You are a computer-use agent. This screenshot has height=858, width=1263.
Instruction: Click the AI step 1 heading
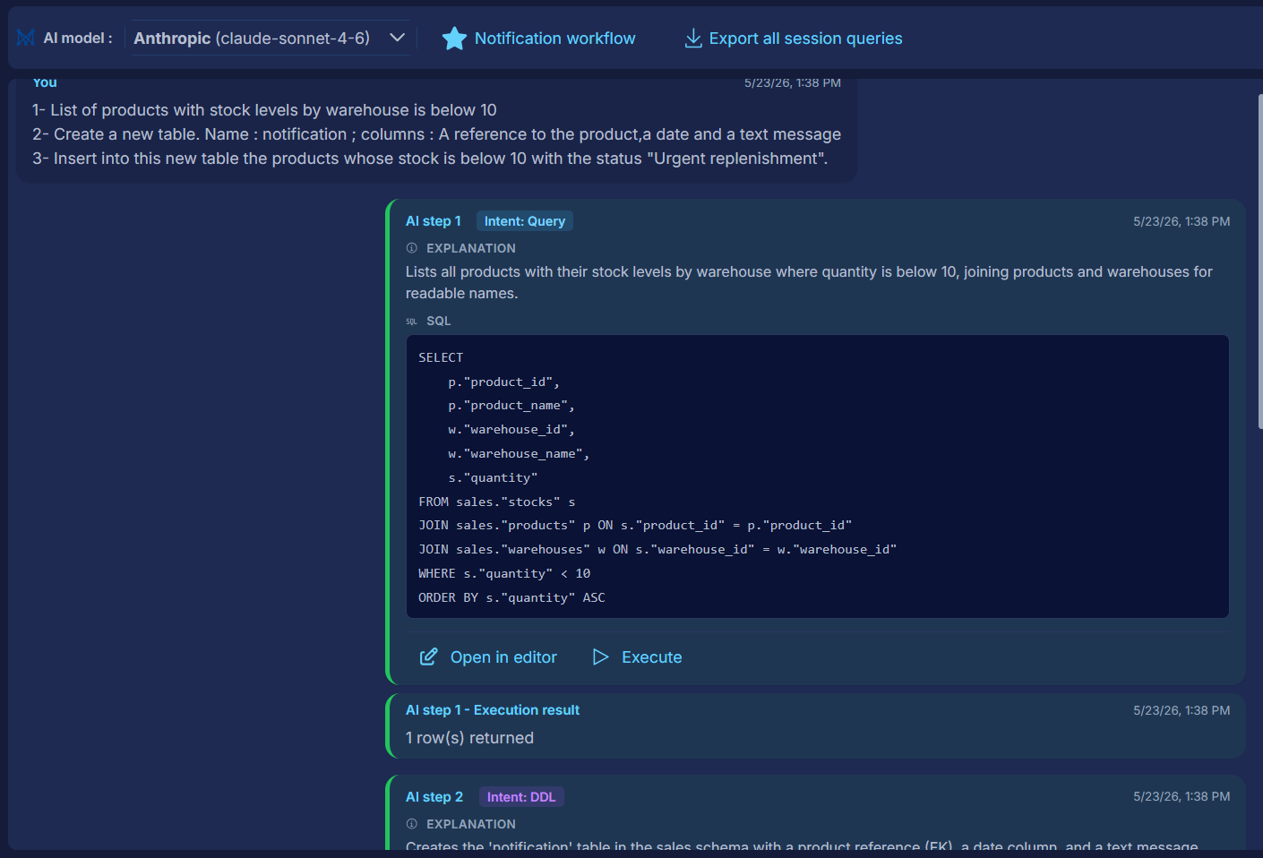(434, 221)
